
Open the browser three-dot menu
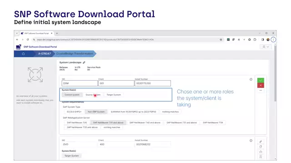click(273, 39)
